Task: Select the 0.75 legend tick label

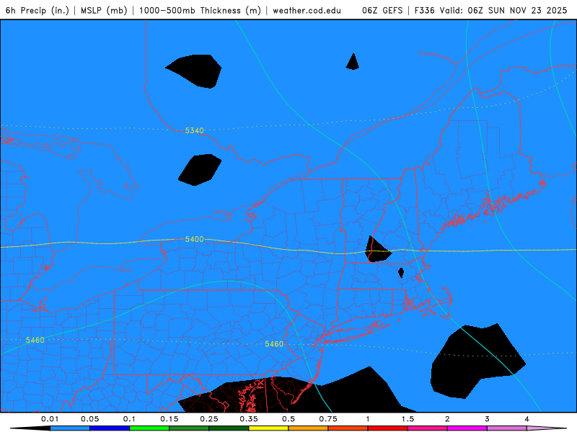Action: click(x=328, y=419)
